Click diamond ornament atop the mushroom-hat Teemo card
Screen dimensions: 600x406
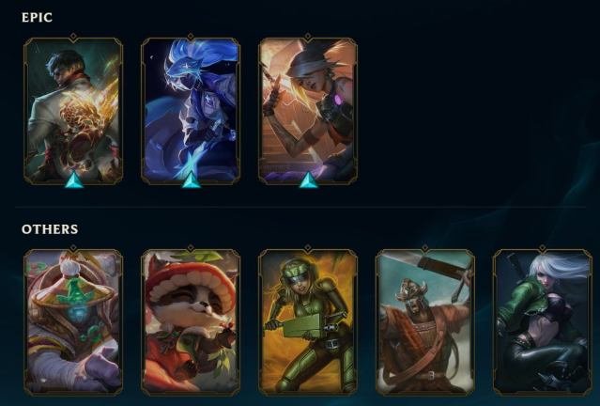pyautogui.click(x=191, y=248)
